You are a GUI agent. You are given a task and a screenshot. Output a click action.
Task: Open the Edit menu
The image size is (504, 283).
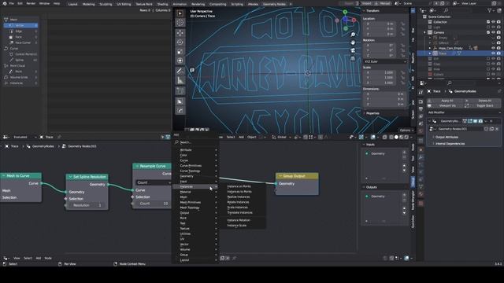(20, 3)
